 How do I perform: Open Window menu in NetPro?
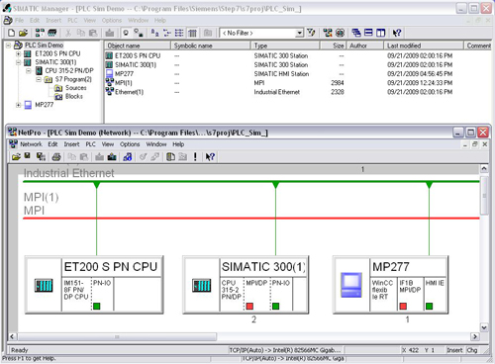[x=156, y=144]
